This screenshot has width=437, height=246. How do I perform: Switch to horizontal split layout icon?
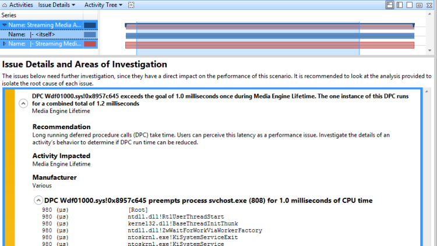pos(389,5)
